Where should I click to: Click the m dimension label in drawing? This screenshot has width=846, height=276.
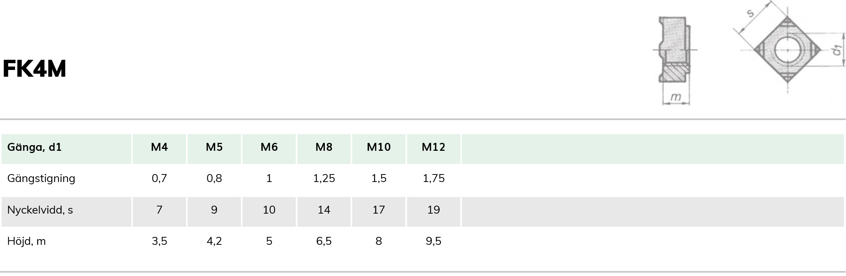(x=676, y=97)
